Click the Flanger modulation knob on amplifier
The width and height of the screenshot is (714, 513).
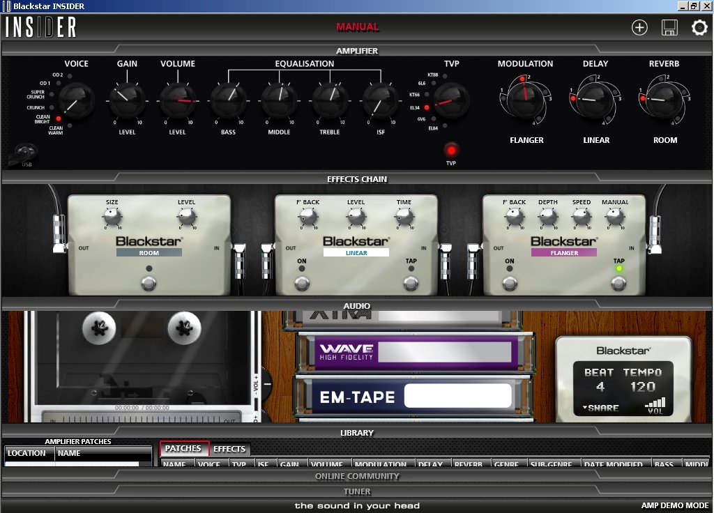(x=526, y=98)
